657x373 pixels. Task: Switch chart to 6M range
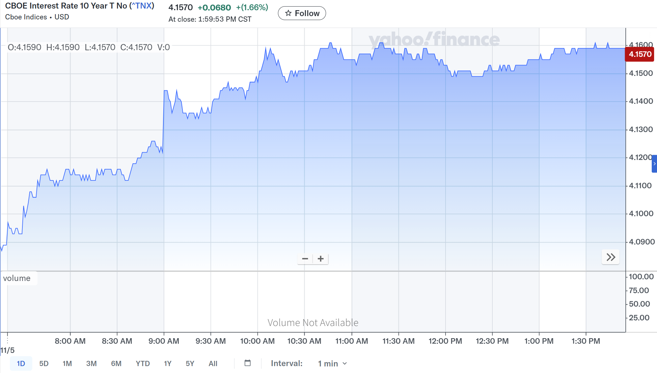pyautogui.click(x=116, y=363)
